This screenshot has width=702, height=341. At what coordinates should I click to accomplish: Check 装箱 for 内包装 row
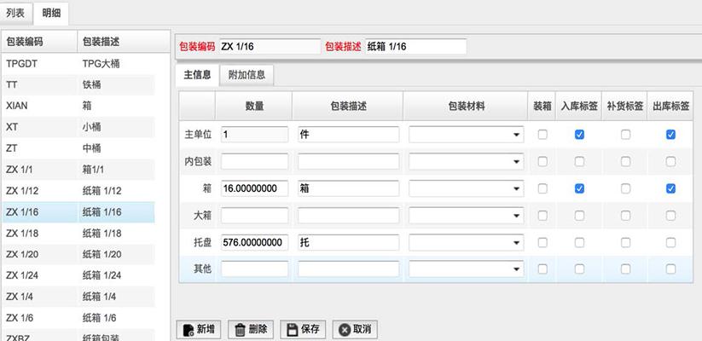click(x=542, y=162)
